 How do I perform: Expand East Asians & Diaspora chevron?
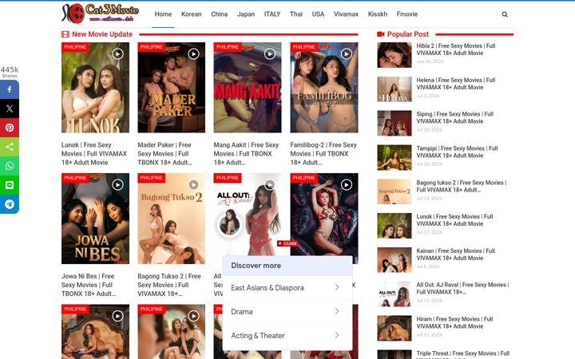tap(337, 287)
